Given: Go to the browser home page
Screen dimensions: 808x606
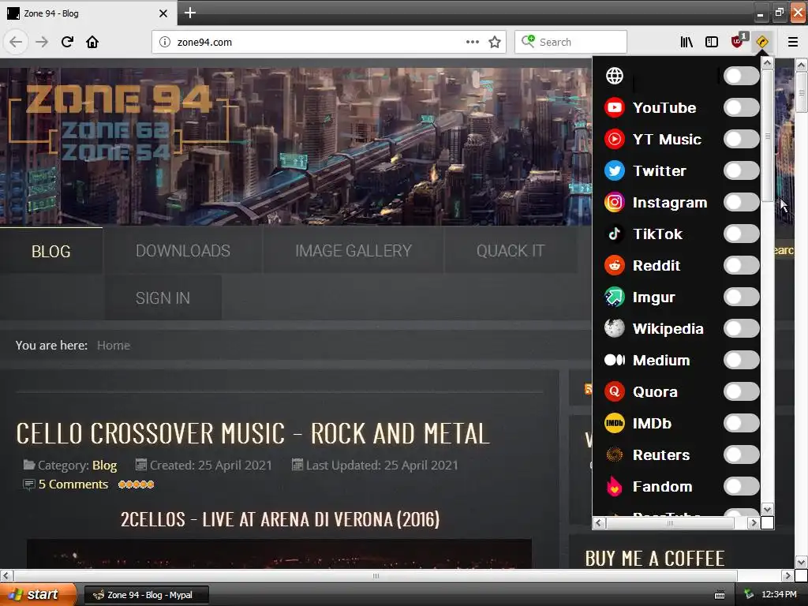Looking at the screenshot, I should [x=92, y=42].
